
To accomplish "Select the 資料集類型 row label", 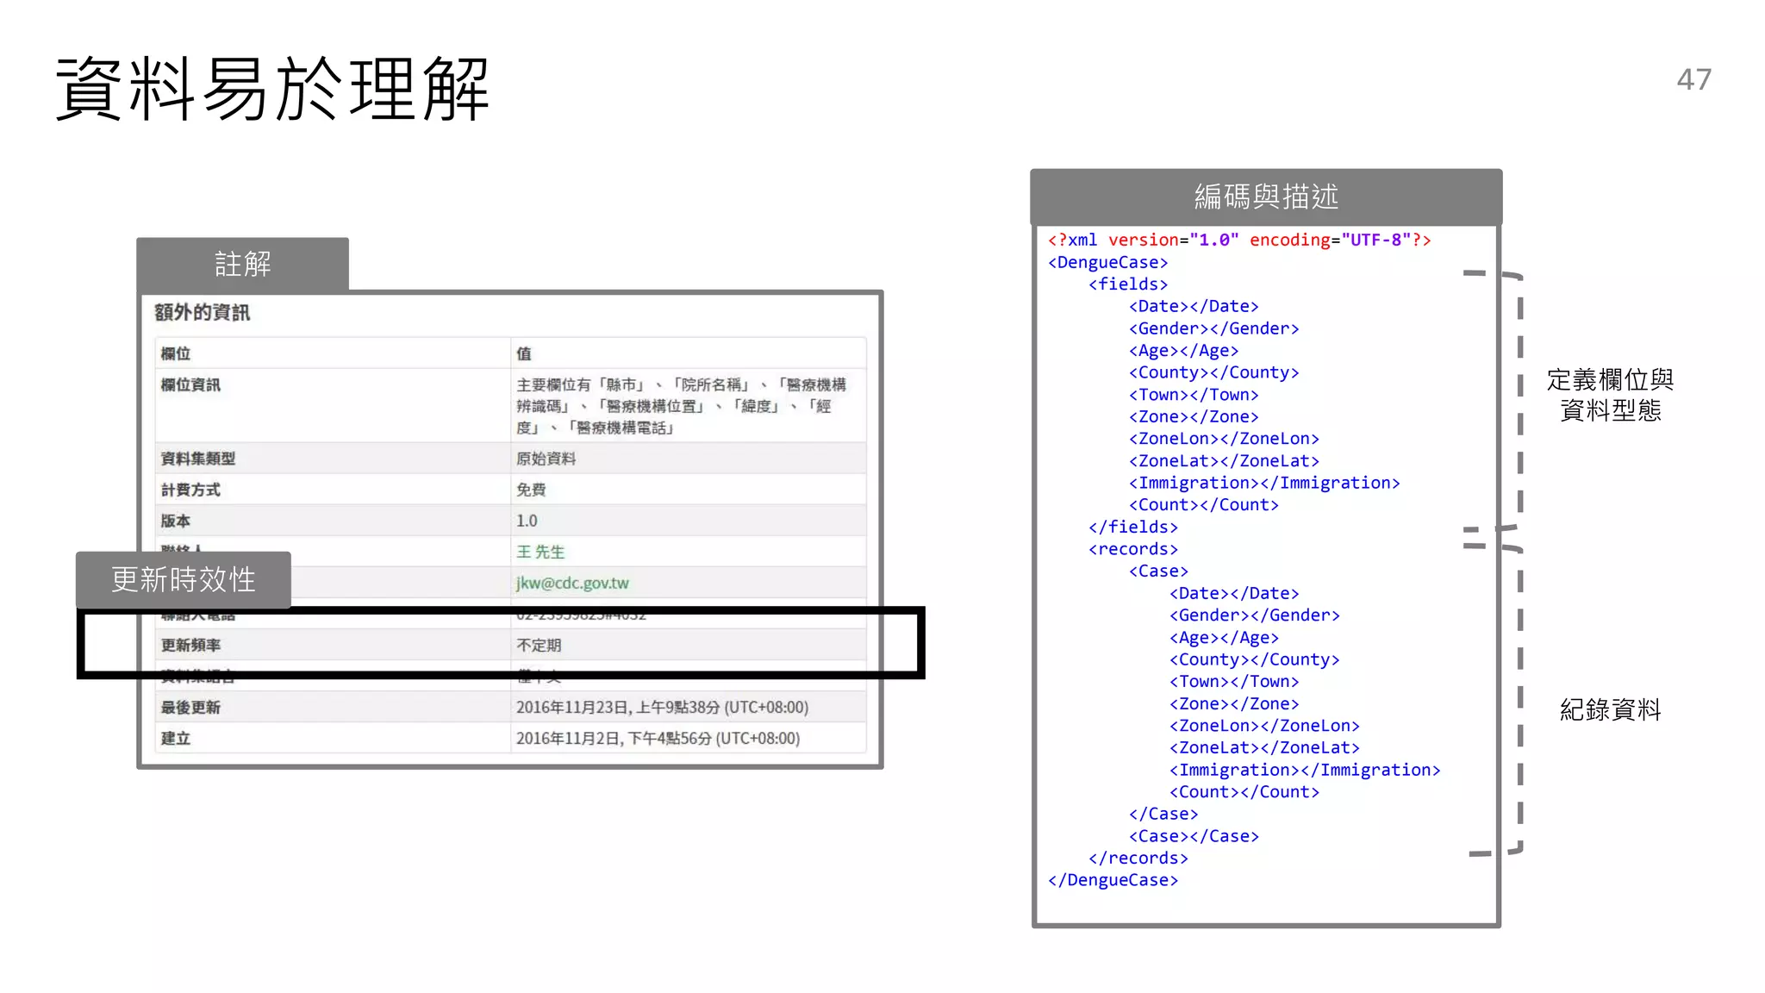I will [198, 459].
